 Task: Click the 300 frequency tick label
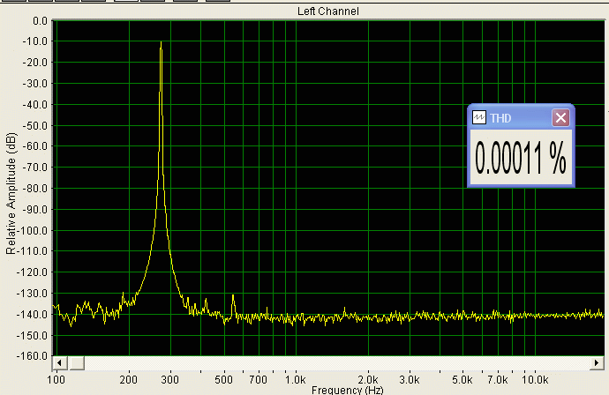coord(169,379)
